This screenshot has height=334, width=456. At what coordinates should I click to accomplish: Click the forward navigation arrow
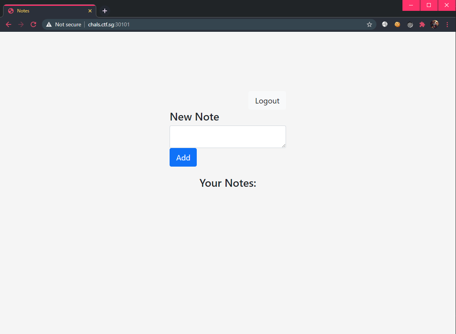tap(21, 24)
